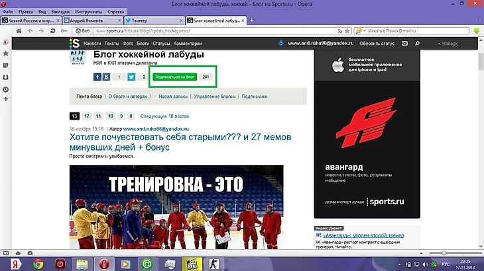Click the Sports.ru logo icon
The width and height of the screenshot is (484, 271).
(76, 43)
